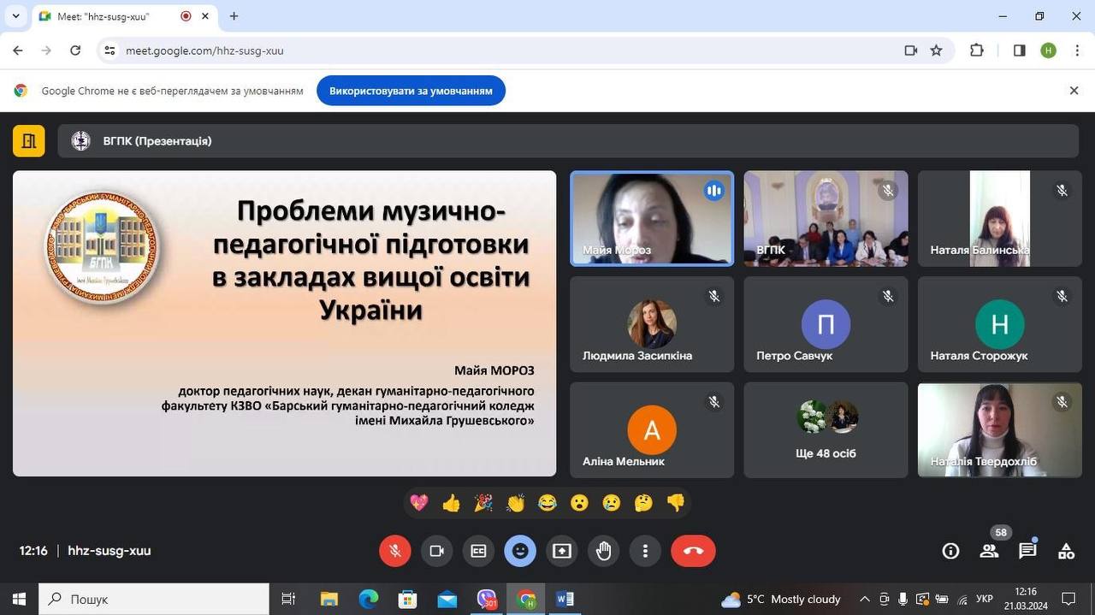
Task: Click the "Використовувати за умовчанням" button
Action: 411,91
